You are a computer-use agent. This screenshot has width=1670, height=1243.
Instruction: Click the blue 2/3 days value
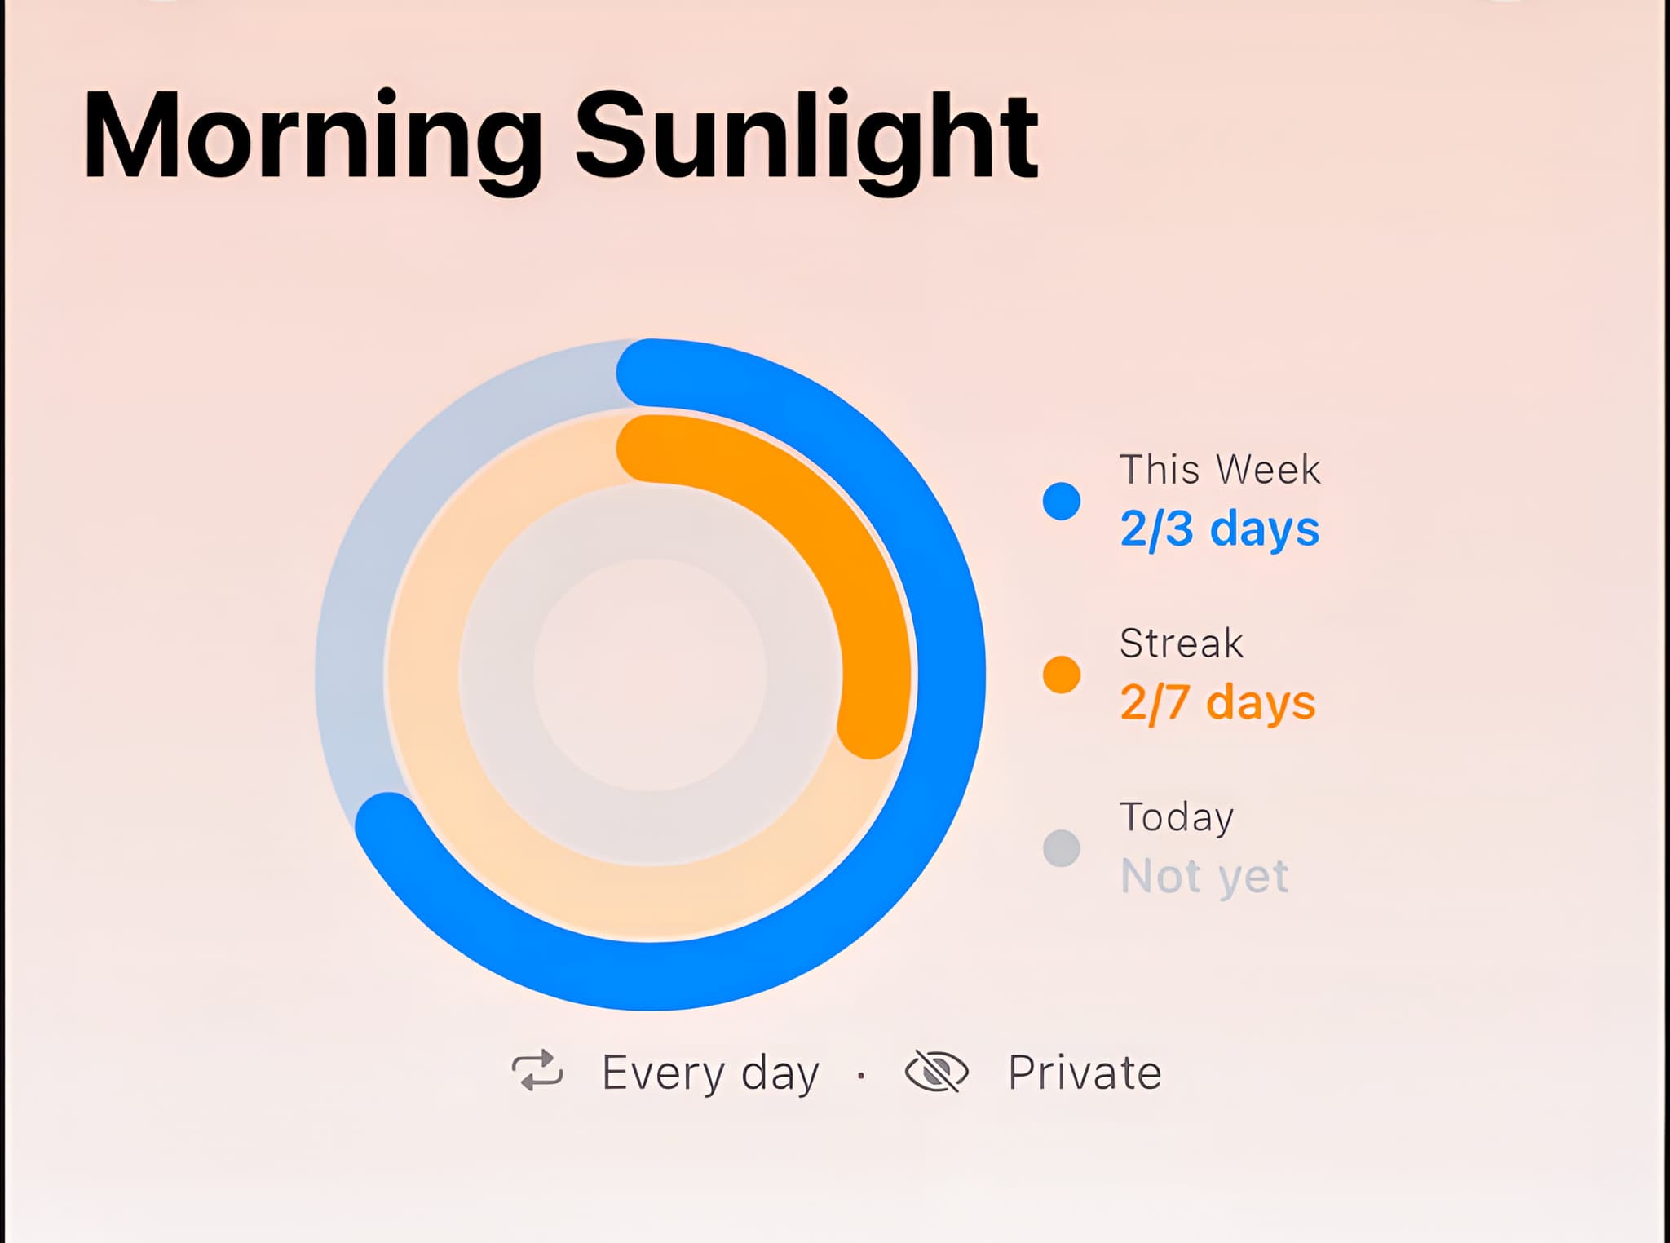click(x=1219, y=529)
